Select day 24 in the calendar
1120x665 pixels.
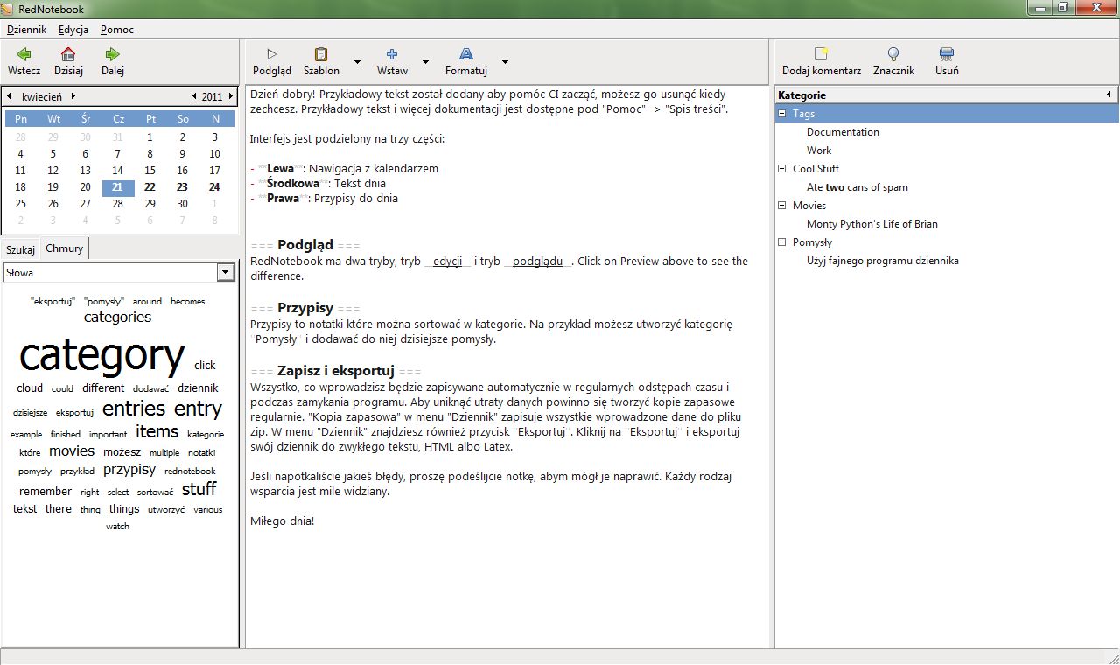click(214, 187)
